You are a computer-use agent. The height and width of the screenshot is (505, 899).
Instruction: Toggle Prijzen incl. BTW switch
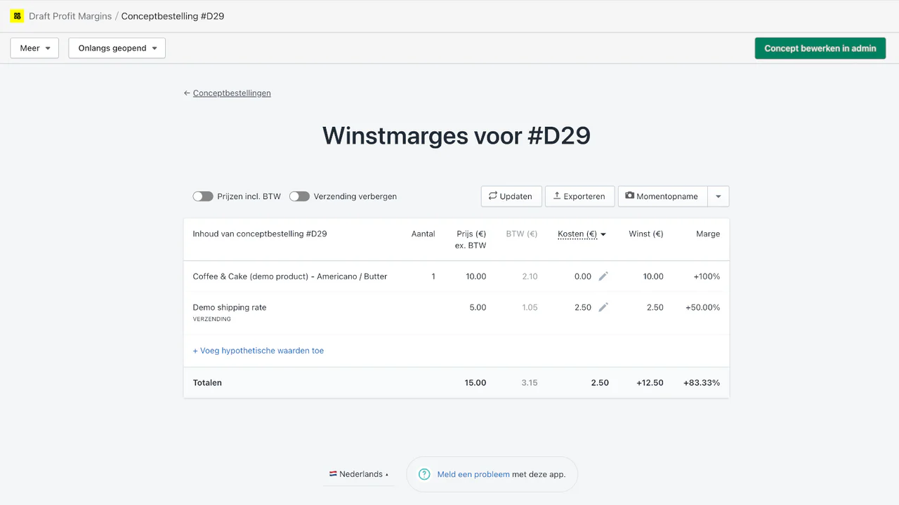coord(203,196)
